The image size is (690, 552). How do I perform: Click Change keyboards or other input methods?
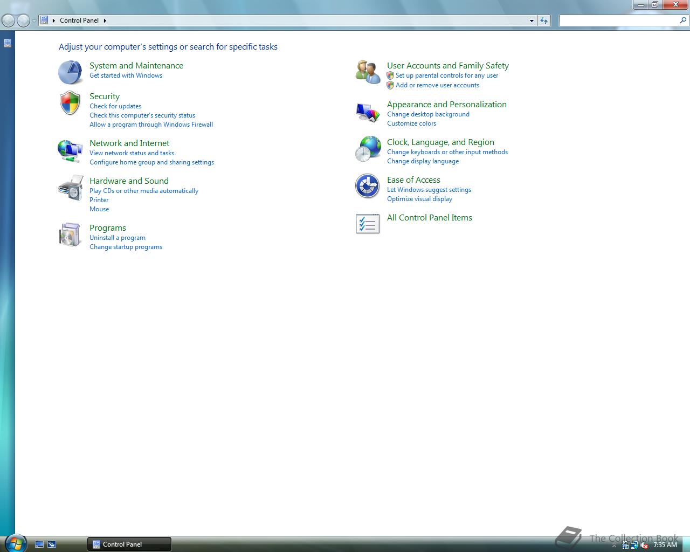click(447, 152)
